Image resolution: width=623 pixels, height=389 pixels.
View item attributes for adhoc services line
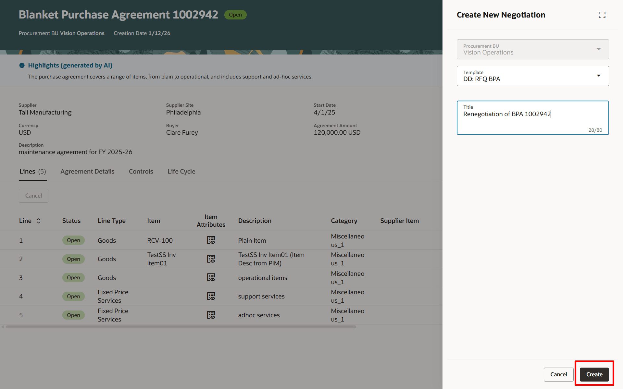coord(211,315)
